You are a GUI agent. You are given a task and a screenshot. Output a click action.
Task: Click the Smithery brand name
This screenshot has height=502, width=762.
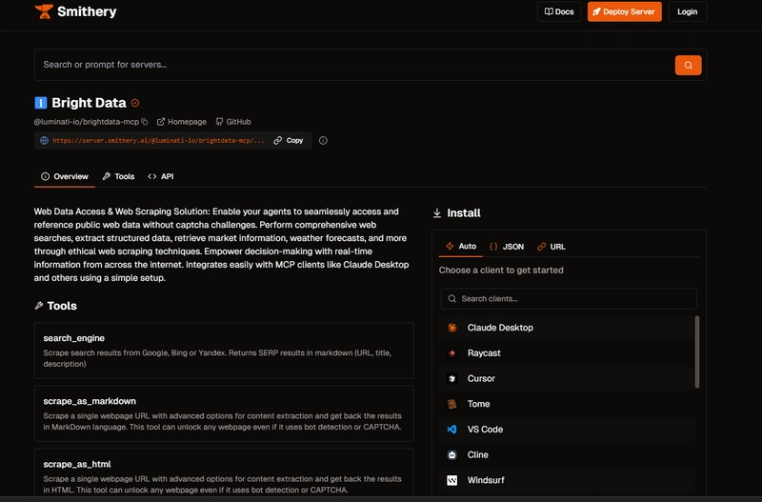tap(87, 11)
